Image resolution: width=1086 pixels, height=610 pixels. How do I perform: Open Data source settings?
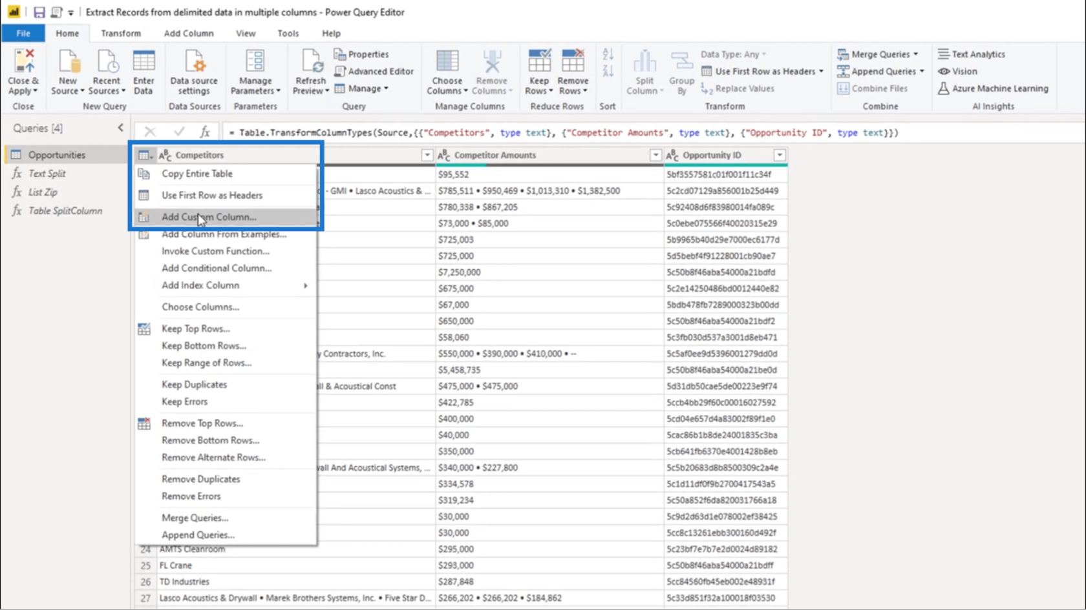[194, 72]
